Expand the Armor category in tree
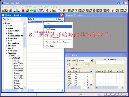 [6, 28]
